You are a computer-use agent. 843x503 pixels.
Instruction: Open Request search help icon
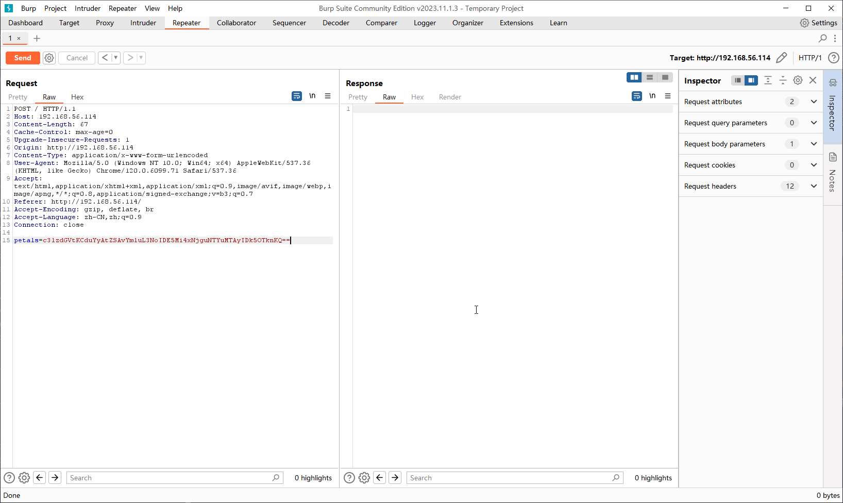pyautogui.click(x=9, y=478)
